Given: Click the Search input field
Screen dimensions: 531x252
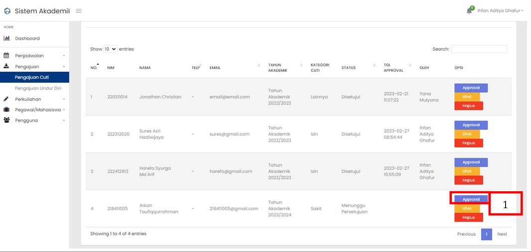Looking at the screenshot, I should [x=479, y=49].
